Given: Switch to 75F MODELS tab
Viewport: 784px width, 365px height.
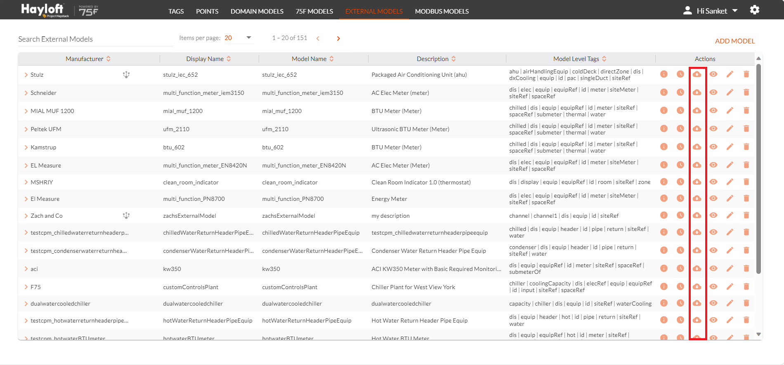Looking at the screenshot, I should 314,12.
